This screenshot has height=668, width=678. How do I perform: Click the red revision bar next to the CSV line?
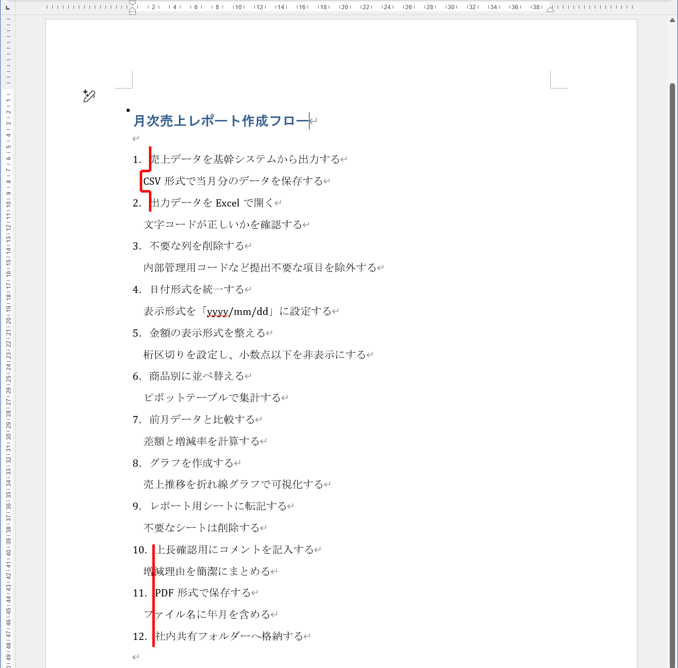click(x=141, y=181)
